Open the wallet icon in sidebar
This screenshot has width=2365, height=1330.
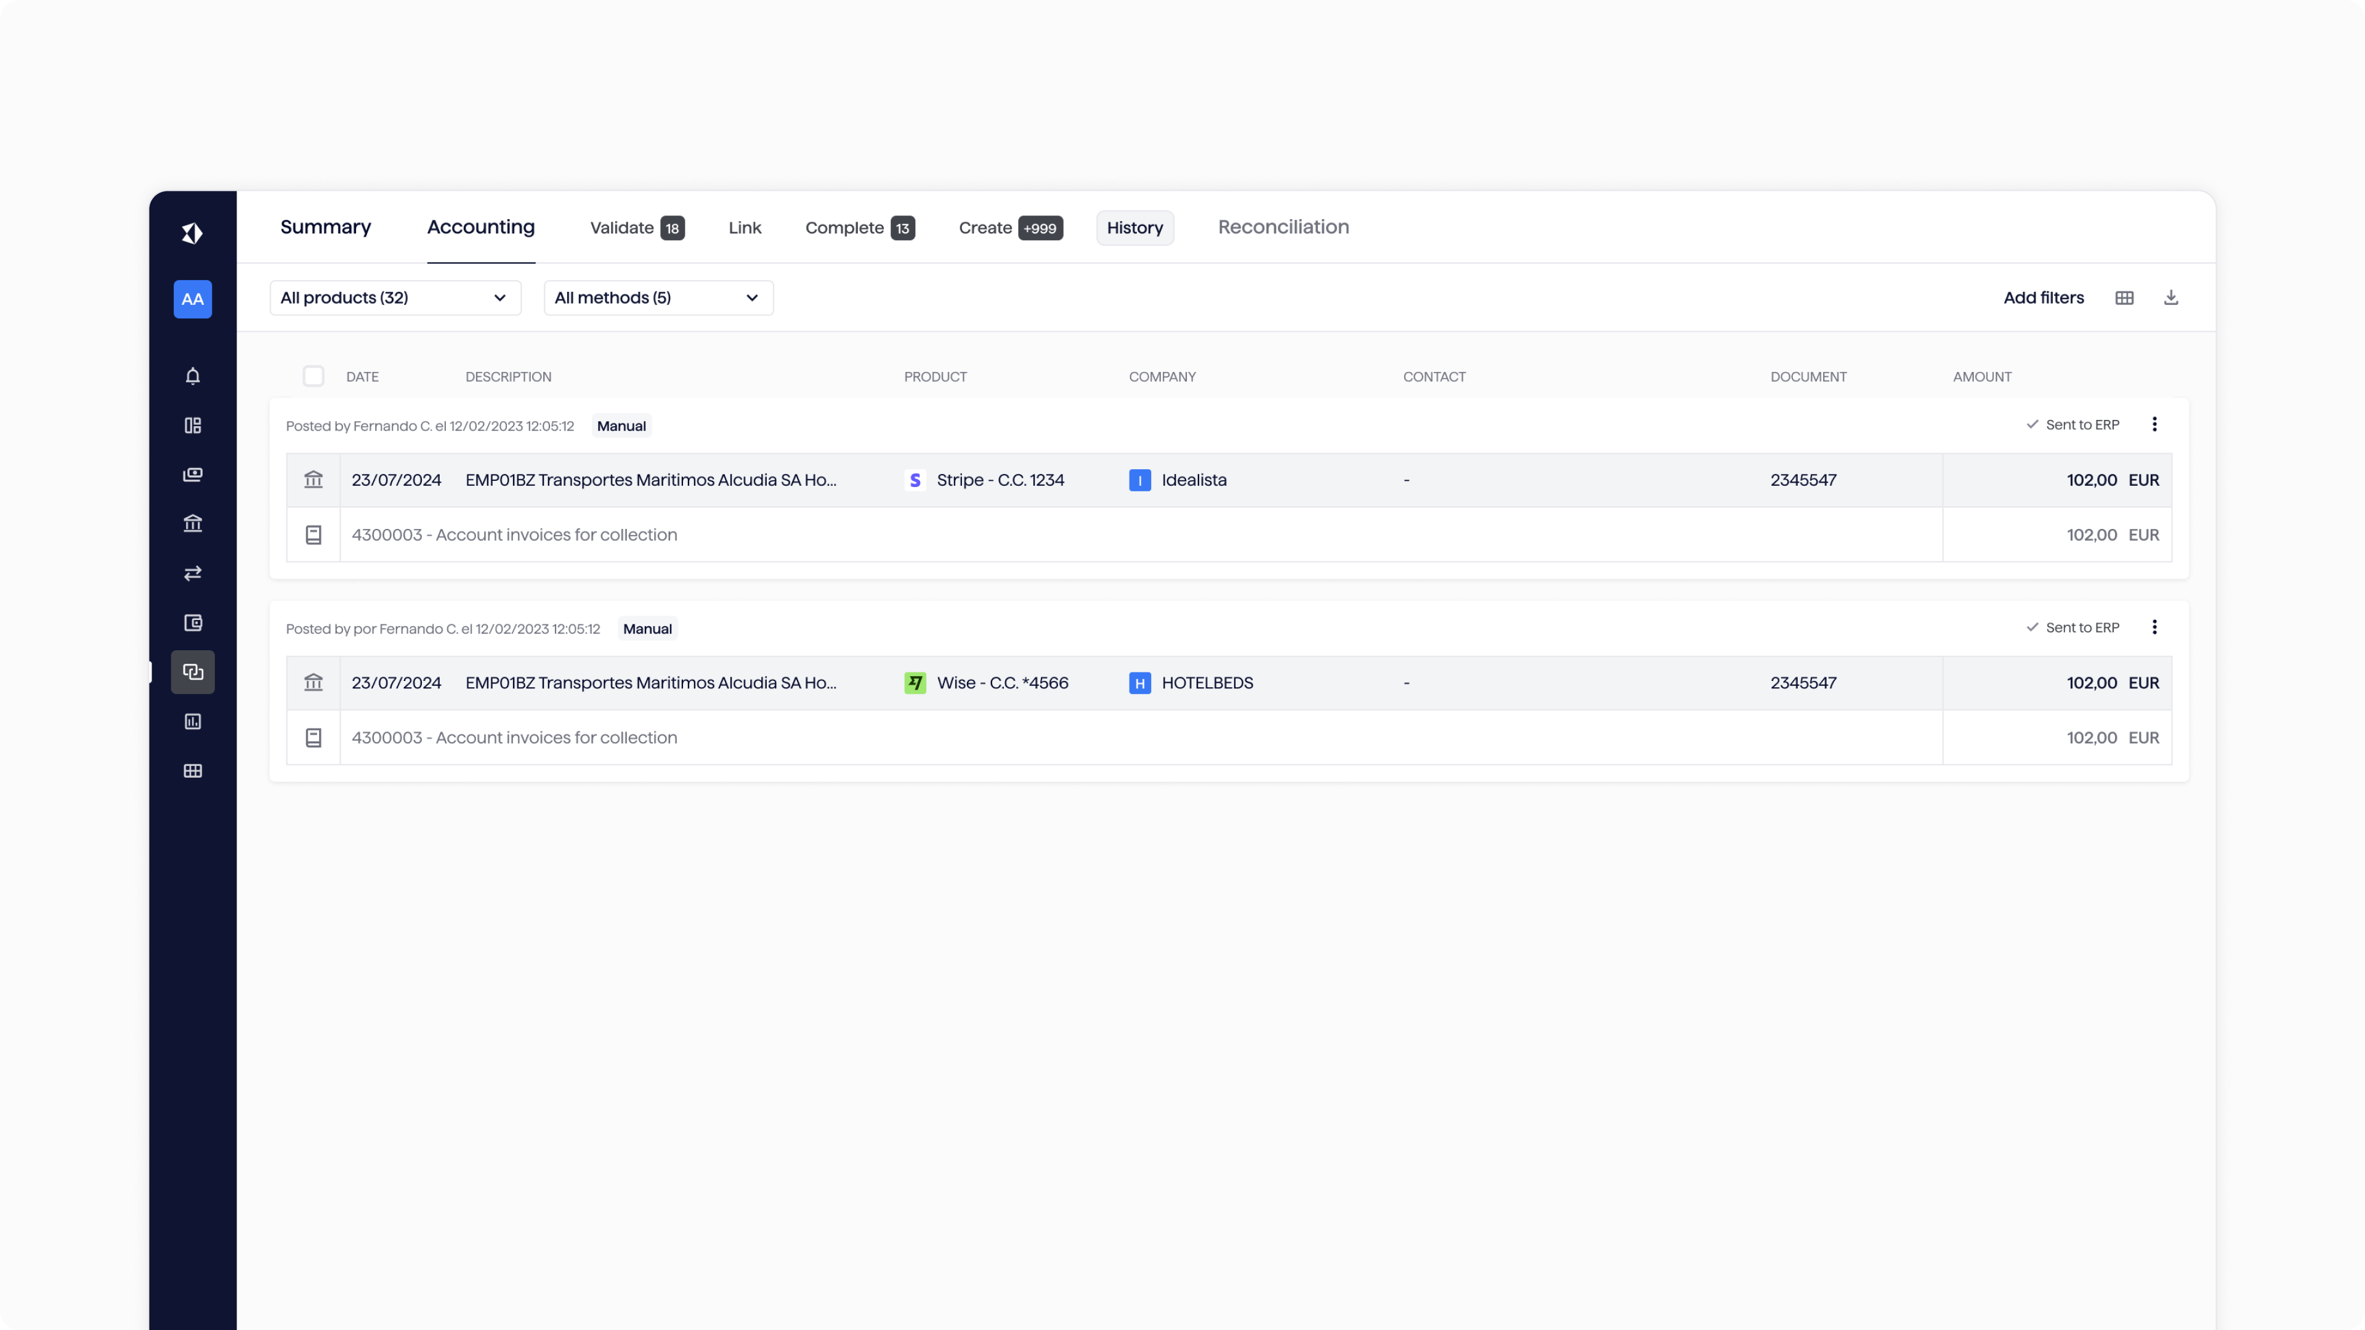[x=192, y=623]
